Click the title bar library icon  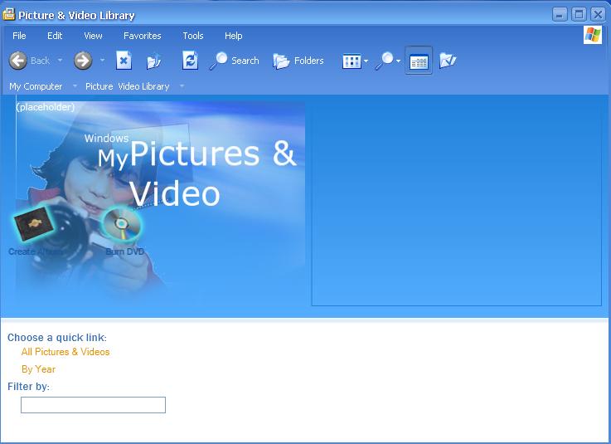8,15
